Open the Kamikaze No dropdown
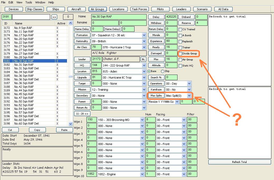This screenshot has height=180, width=274. tap(189, 90)
